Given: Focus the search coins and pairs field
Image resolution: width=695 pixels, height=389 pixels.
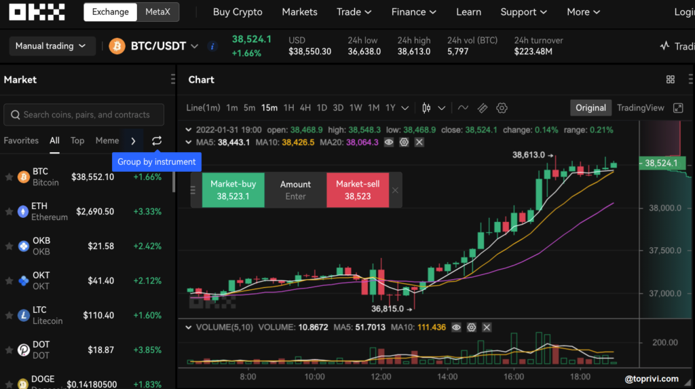Looking at the screenshot, I should [83, 115].
